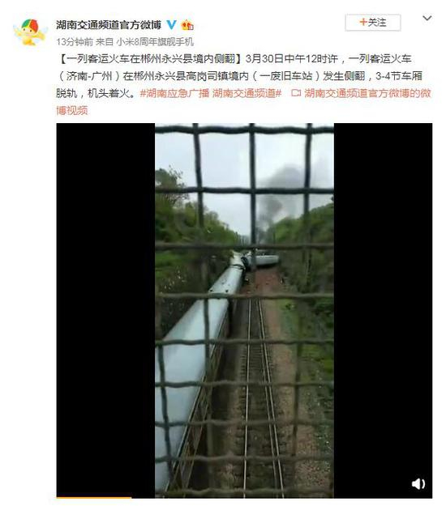Click the black left letterbox area of video
446x506 pixels.
coord(105,310)
